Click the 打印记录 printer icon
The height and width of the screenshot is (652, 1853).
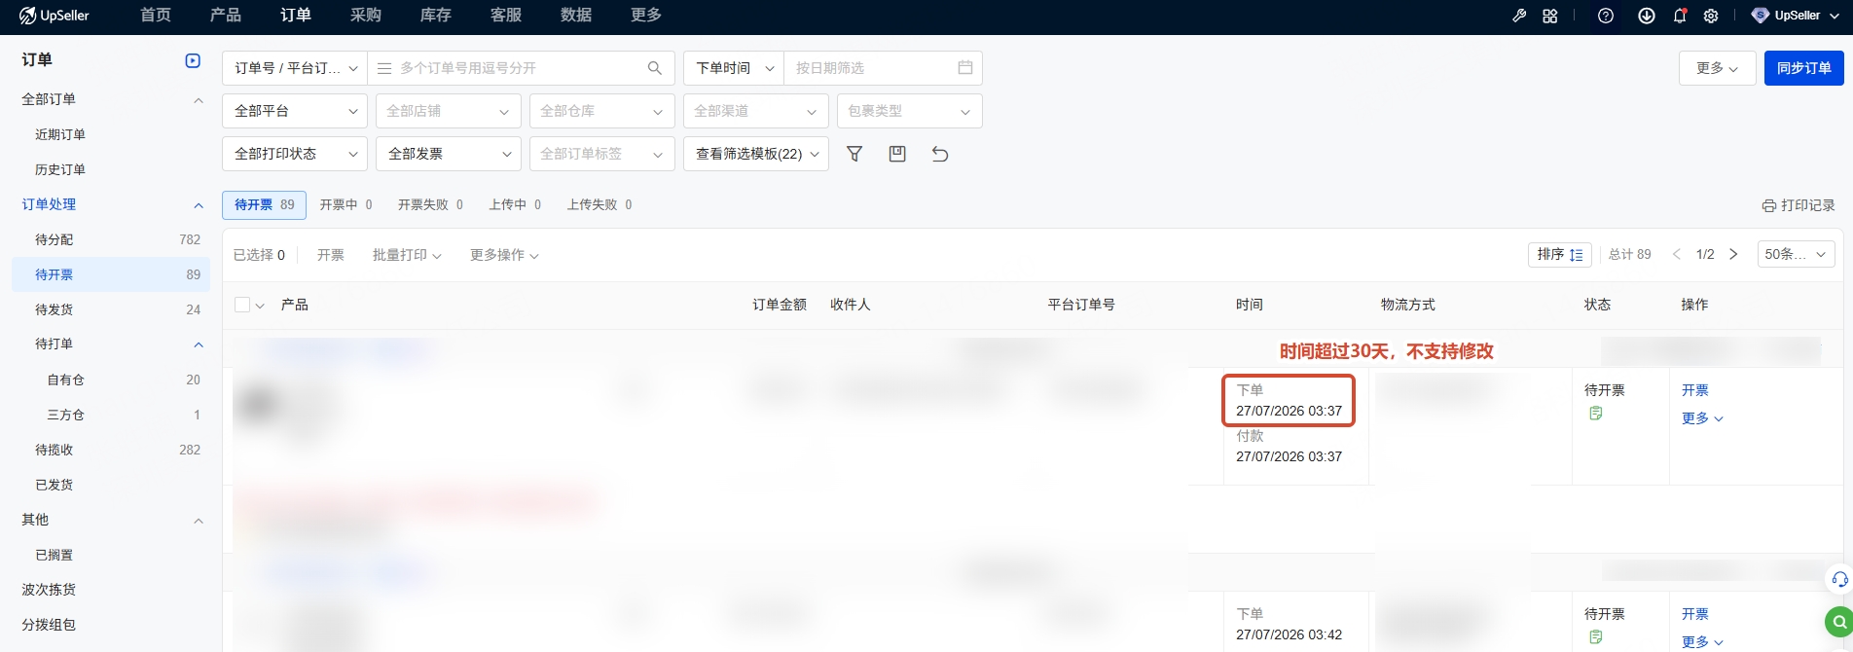click(x=1769, y=205)
